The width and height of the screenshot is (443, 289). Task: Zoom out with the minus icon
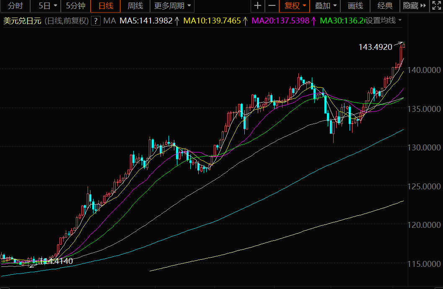[x=272, y=5]
